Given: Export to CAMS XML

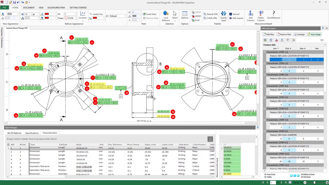Looking at the screenshot, I should [210, 18].
